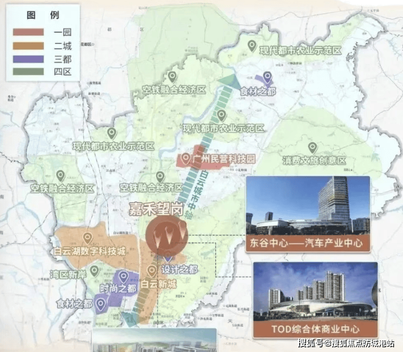Click the 白云湖数字科技城 pin marker
The image size is (403, 352).
88,238
